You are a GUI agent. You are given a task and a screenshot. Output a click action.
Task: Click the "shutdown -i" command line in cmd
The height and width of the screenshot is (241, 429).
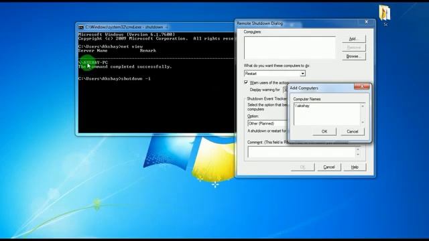pos(115,79)
